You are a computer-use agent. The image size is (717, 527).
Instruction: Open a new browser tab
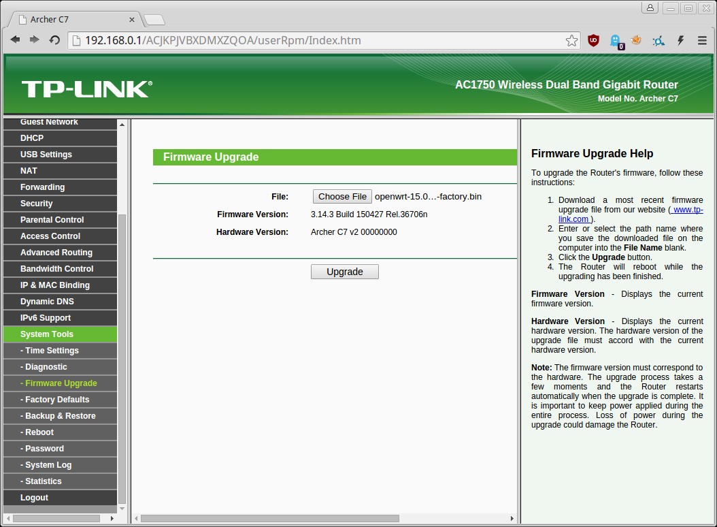click(154, 20)
